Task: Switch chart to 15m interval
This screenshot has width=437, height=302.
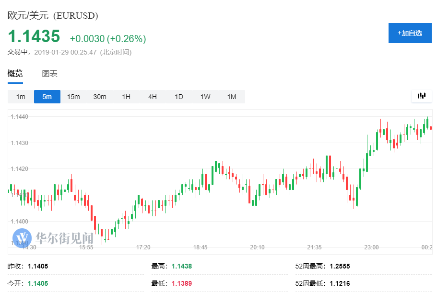Action: click(73, 97)
